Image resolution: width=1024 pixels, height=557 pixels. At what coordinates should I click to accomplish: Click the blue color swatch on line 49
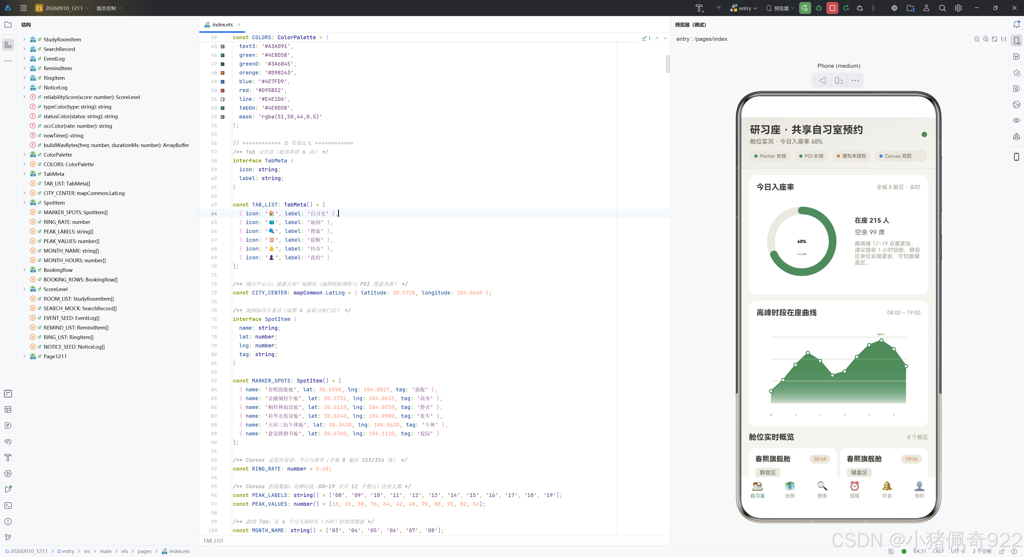(x=223, y=82)
